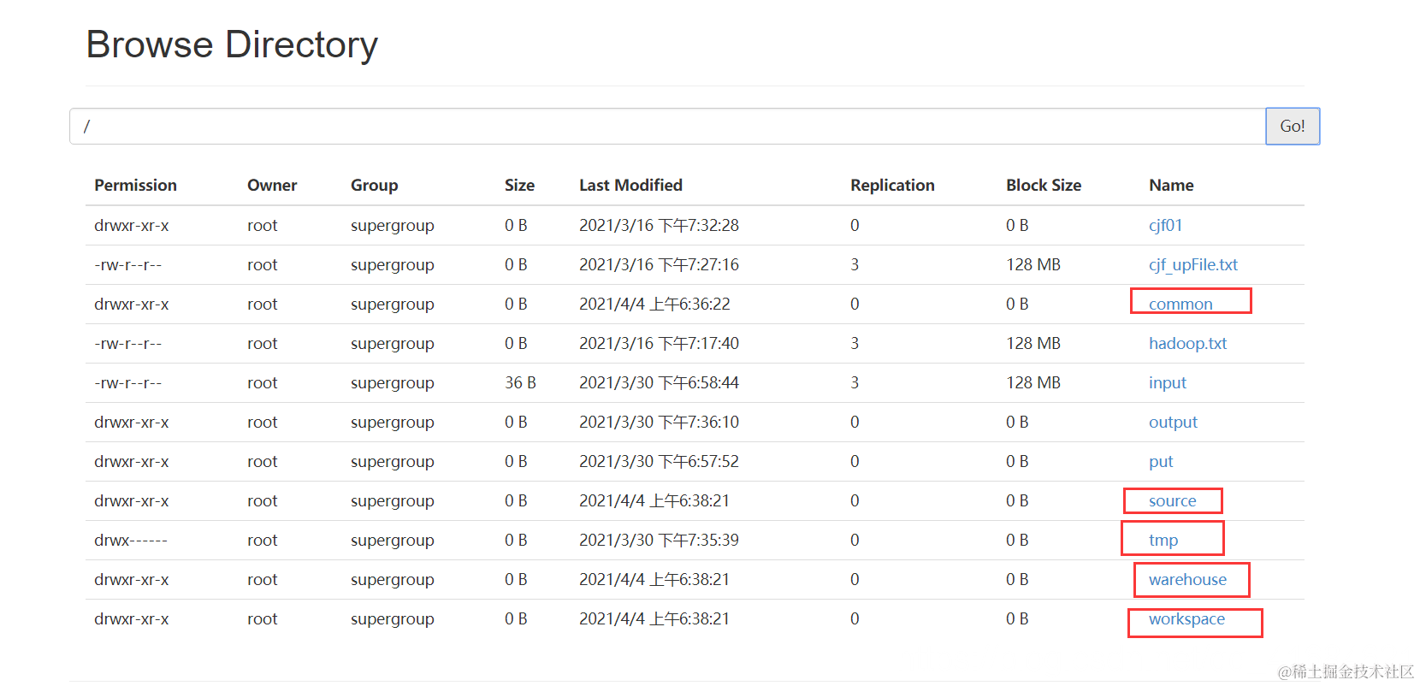1420x686 pixels.
Task: Click the Permission column header
Action: tap(135, 185)
